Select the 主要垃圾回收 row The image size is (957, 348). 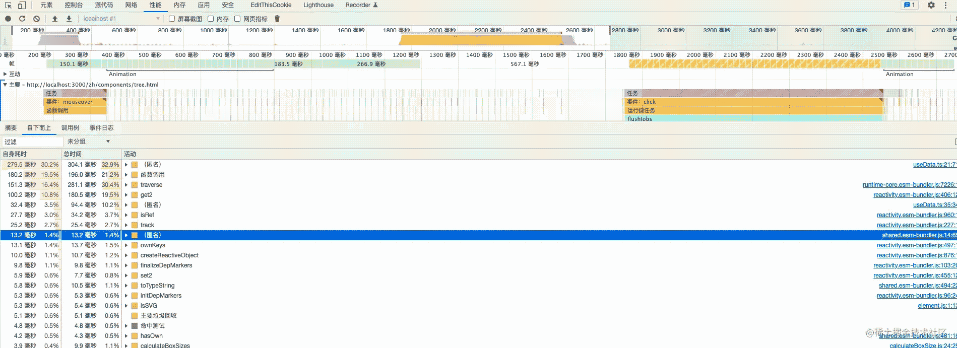[x=478, y=316]
